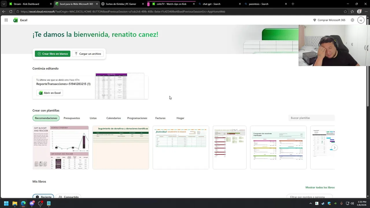Show next templates with right chevron

pos(334,148)
